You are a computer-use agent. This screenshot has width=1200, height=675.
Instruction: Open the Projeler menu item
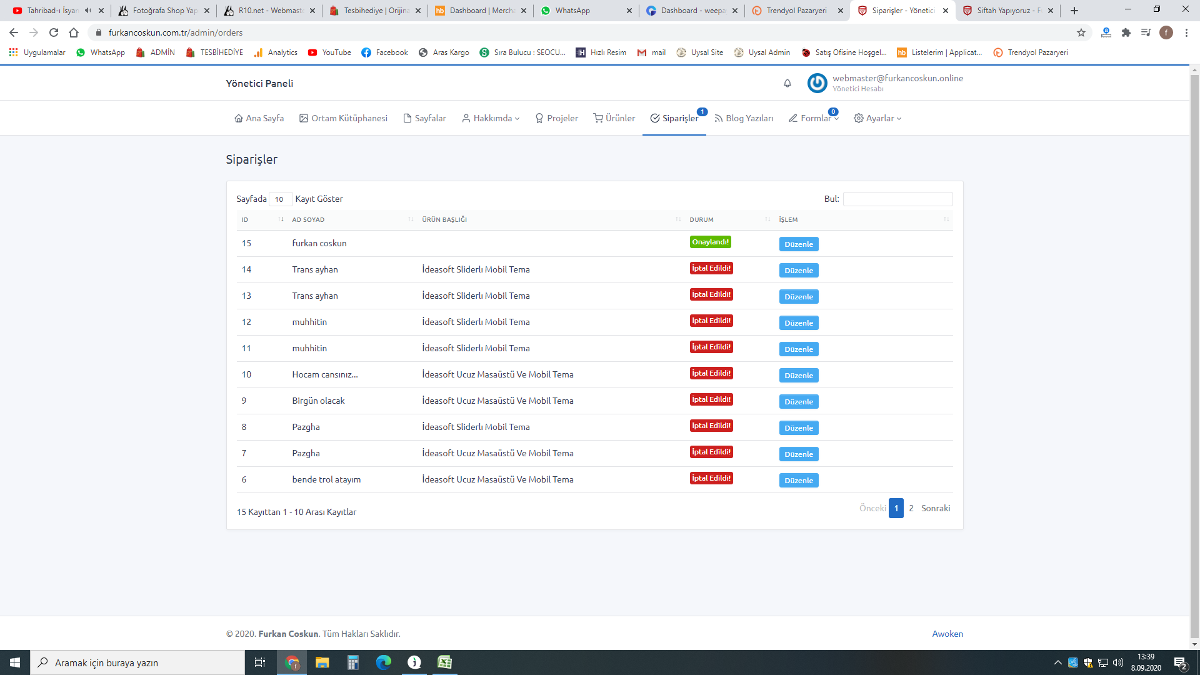click(556, 118)
